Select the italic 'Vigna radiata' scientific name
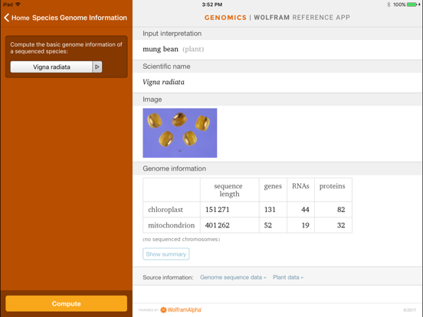Image resolution: width=423 pixels, height=317 pixels. 163,82
